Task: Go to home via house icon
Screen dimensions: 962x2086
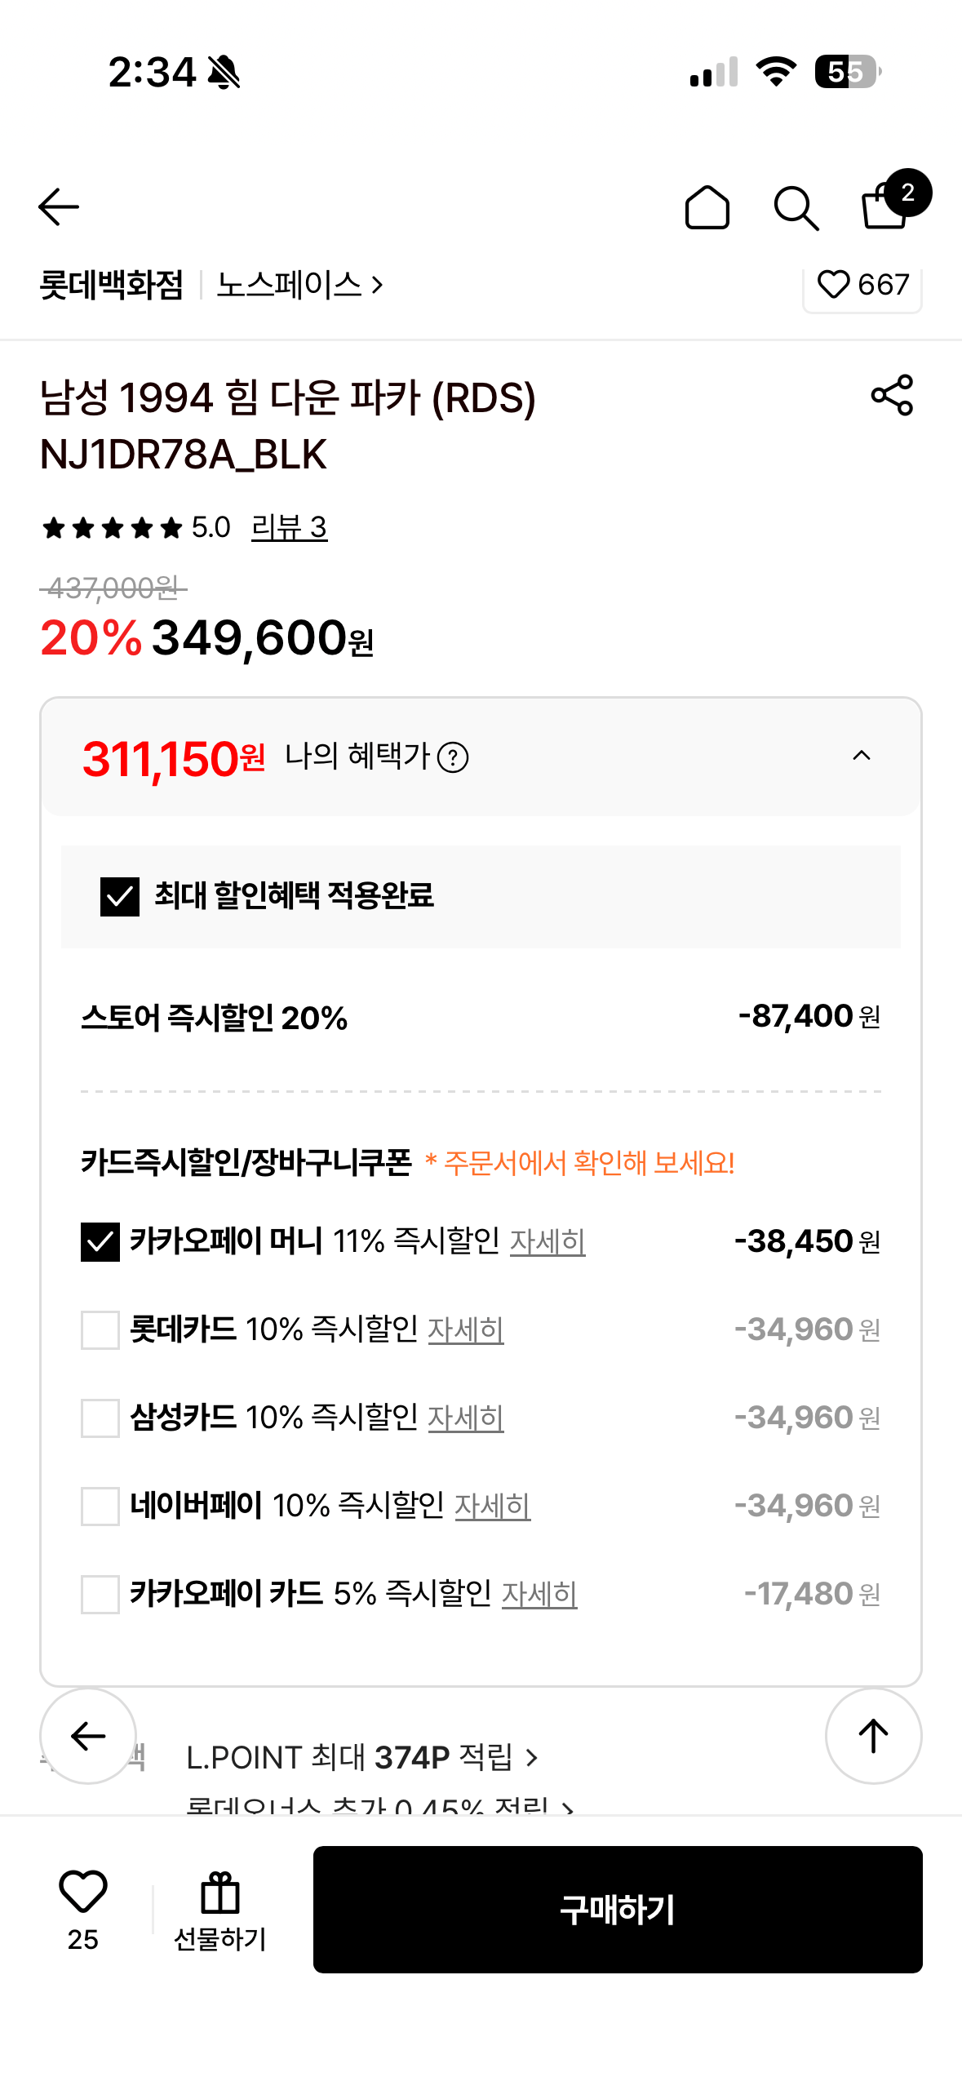Action: [707, 207]
